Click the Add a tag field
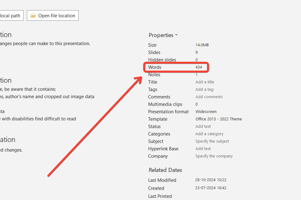301x200 pixels. point(204,90)
